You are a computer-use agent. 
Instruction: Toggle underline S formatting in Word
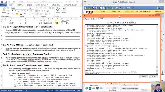click(x=18, y=11)
